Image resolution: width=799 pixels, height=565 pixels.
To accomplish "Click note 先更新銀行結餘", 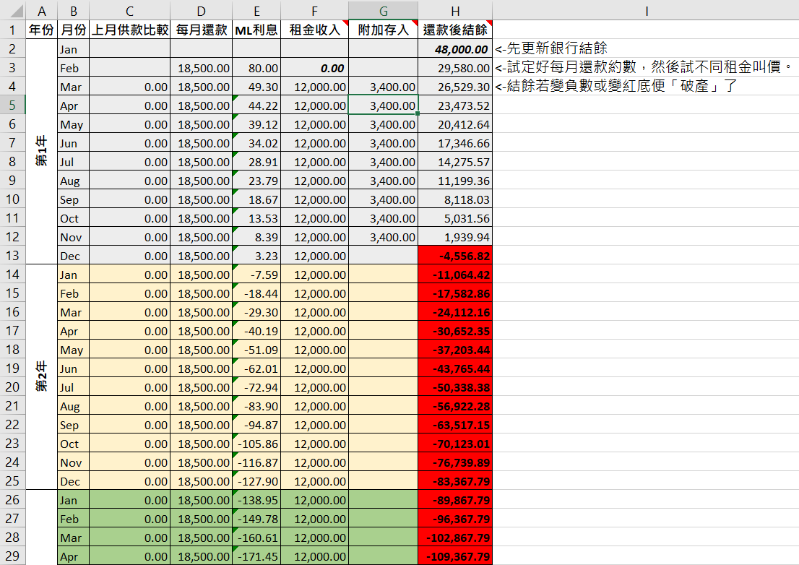I will tap(551, 48).
